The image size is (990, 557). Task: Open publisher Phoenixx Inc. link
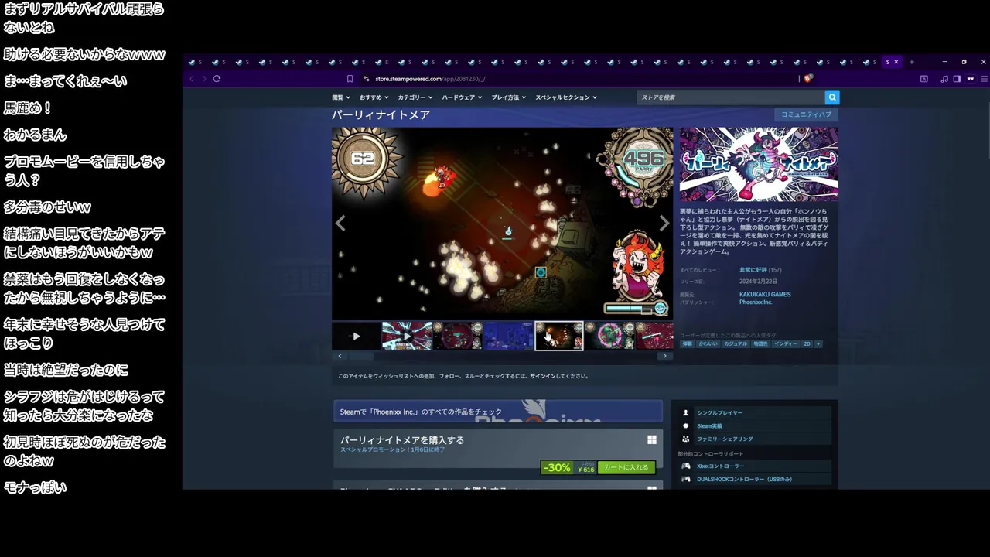pyautogui.click(x=756, y=302)
